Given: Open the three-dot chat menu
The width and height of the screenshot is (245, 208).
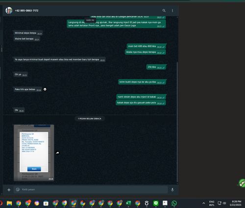Looking at the screenshot, I should 172,11.
